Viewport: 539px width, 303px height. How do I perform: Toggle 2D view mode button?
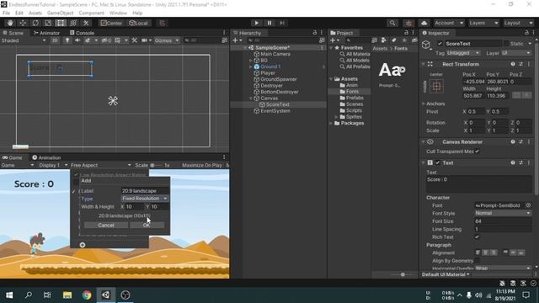[x=55, y=40]
